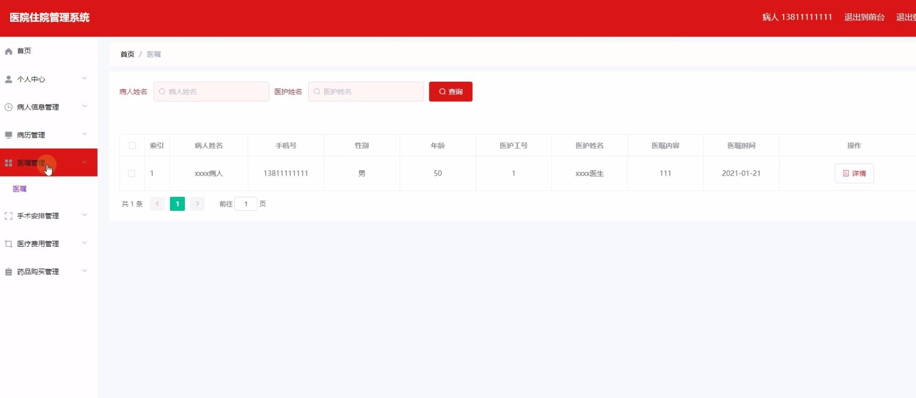Screen dimensions: 916x398
Task: Click the frame icon beside 手术安排管理
Action: [x=9, y=216]
